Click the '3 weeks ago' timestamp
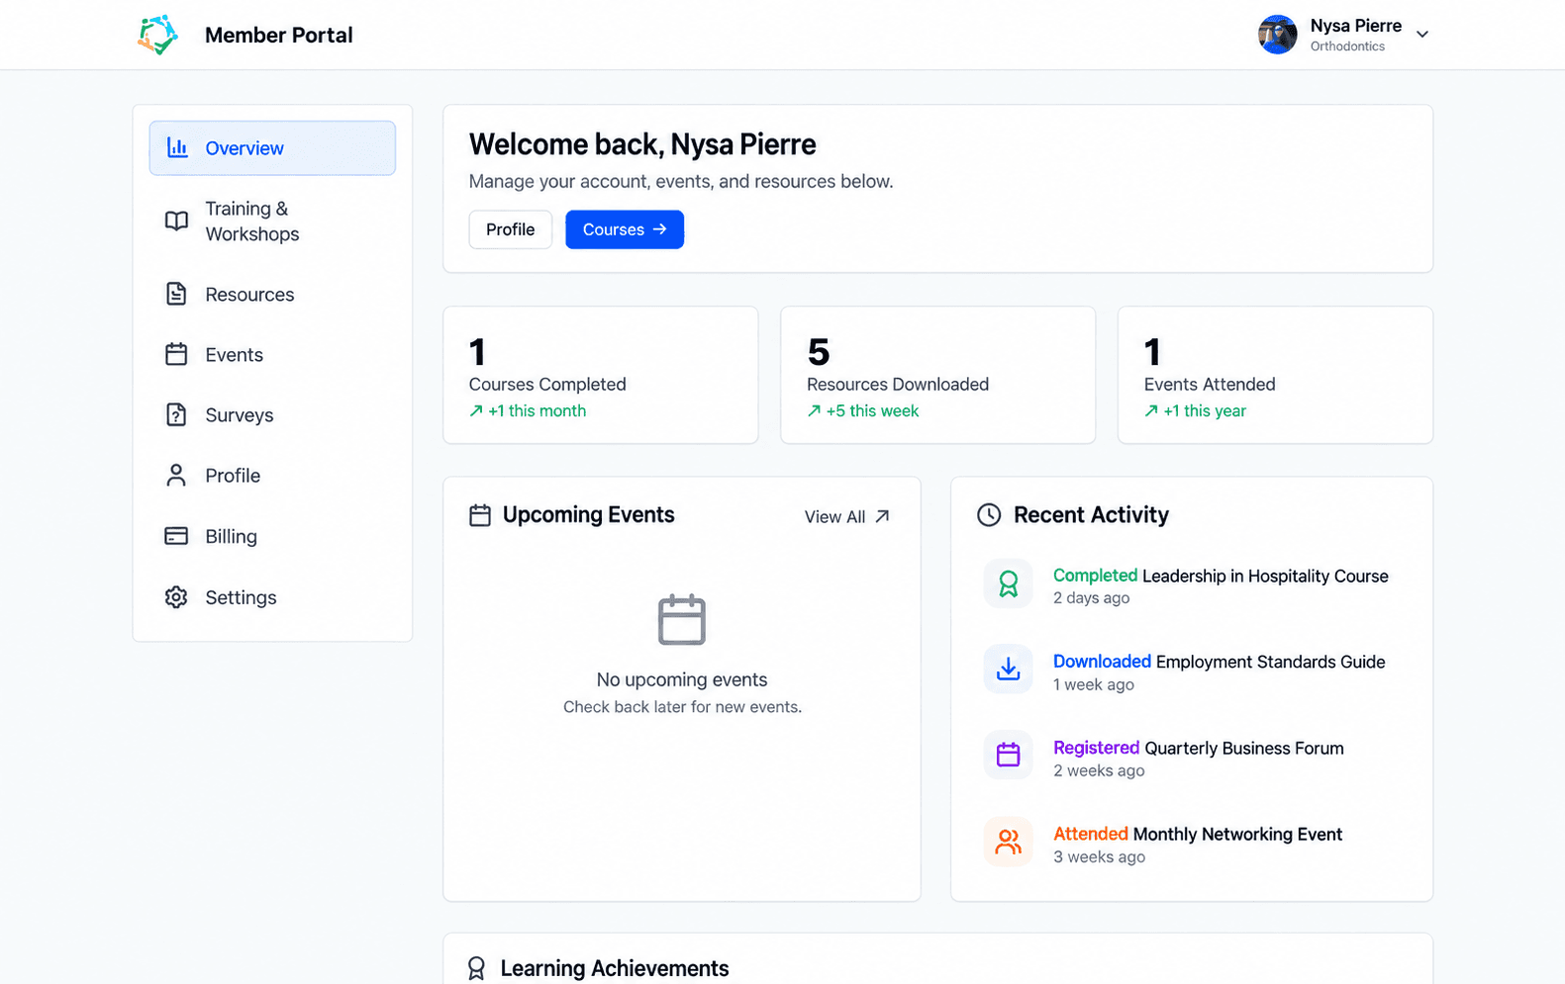1565x984 pixels. [1100, 857]
